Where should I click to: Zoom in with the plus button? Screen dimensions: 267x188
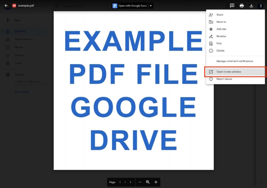coord(156,182)
